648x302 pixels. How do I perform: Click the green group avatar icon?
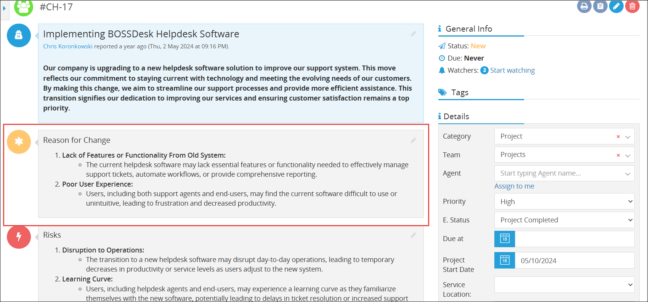pos(24,7)
